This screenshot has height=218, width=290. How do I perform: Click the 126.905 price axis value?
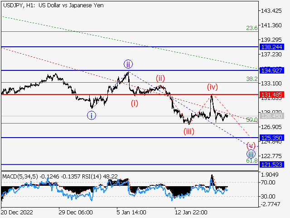pyautogui.click(x=271, y=127)
